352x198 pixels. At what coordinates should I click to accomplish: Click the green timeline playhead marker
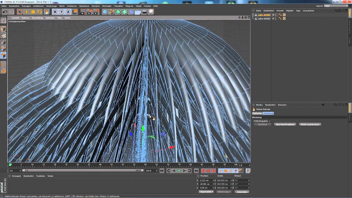[10, 165]
